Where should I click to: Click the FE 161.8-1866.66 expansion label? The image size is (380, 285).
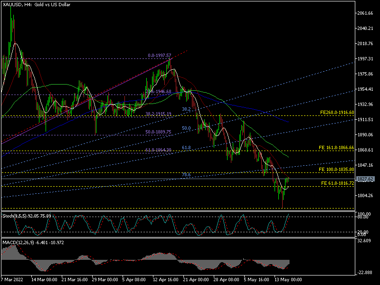pos(336,148)
